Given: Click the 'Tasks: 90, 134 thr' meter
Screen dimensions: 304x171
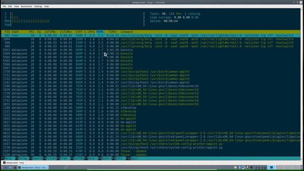Looking at the screenshot, I should (x=175, y=14).
